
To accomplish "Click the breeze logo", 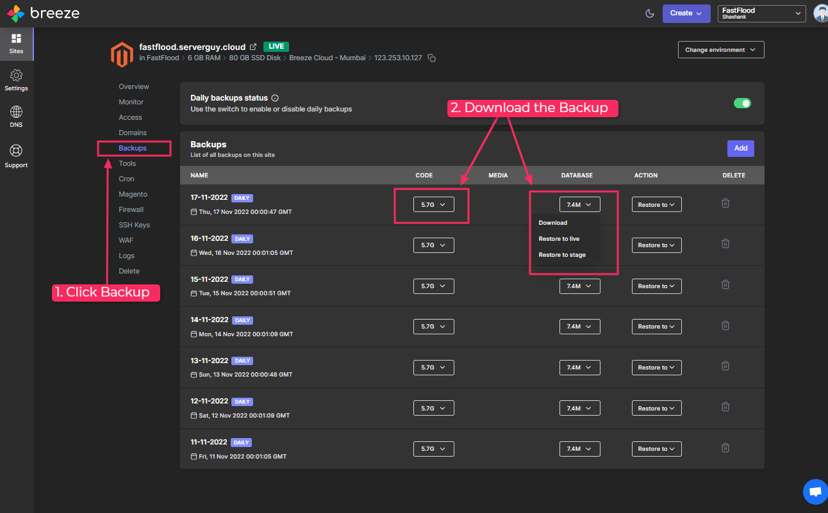I will pos(44,13).
